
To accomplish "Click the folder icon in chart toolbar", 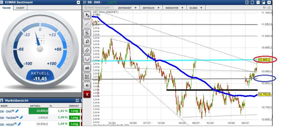I will pyautogui.click(x=265, y=7).
